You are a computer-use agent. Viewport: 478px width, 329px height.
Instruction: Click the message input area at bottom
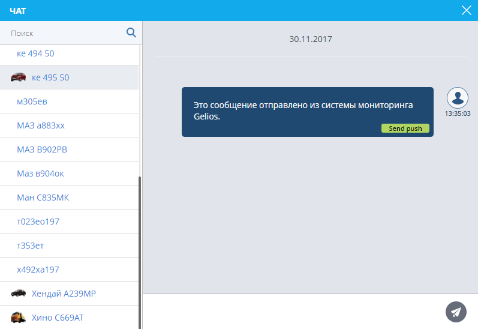294,312
